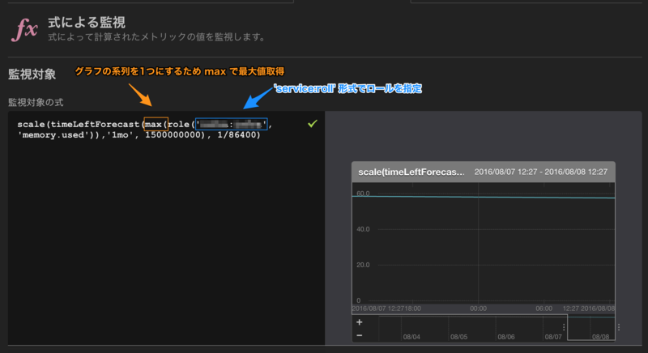
Task: Click 'timeLeftForecast' function name in expression
Action: pyautogui.click(x=95, y=124)
